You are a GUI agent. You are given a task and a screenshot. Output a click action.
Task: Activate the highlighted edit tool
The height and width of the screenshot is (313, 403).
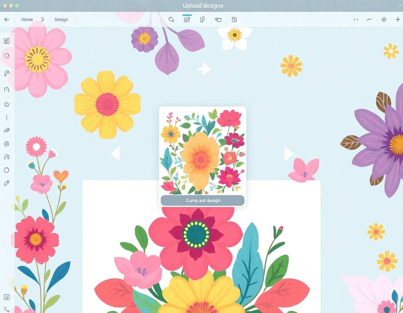click(187, 20)
